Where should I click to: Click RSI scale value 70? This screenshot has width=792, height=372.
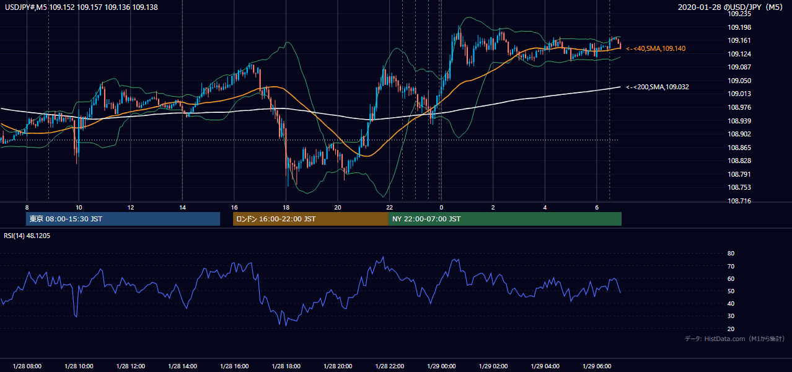[x=731, y=266]
